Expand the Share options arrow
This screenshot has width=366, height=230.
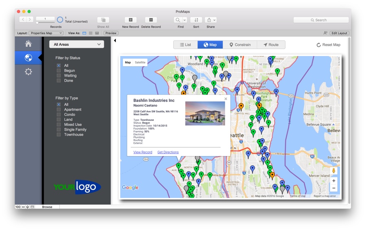[x=214, y=20]
